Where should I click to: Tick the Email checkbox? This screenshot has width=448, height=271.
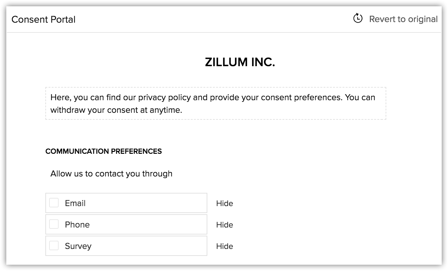coord(54,203)
